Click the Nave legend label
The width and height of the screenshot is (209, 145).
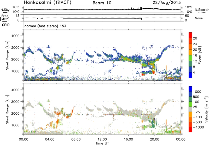tap(199, 18)
